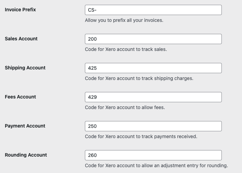Image resolution: width=242 pixels, height=173 pixels.
Task: Click the rounding adjustment entry description text
Action: [156, 165]
